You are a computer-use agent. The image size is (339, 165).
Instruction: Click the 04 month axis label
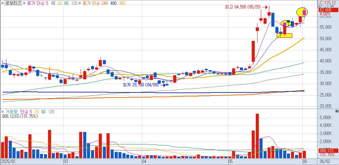[144, 161]
